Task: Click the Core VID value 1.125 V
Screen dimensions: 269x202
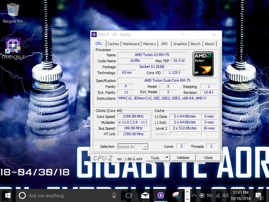Action: [x=174, y=73]
